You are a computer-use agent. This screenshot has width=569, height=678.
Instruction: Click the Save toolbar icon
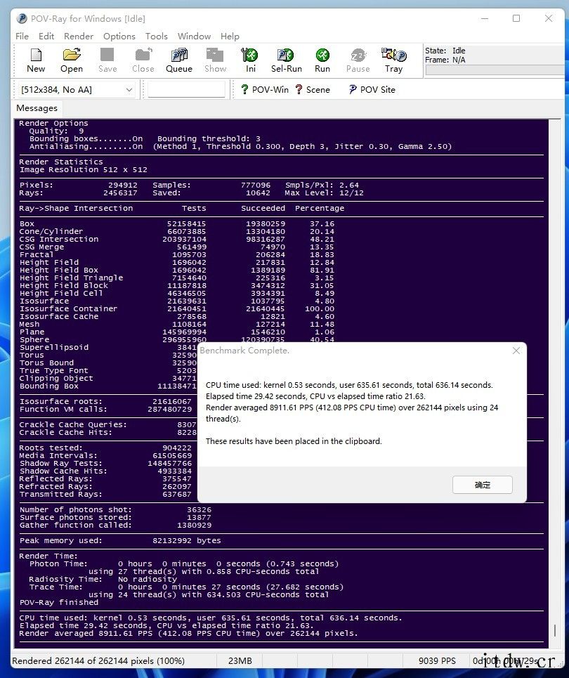107,60
